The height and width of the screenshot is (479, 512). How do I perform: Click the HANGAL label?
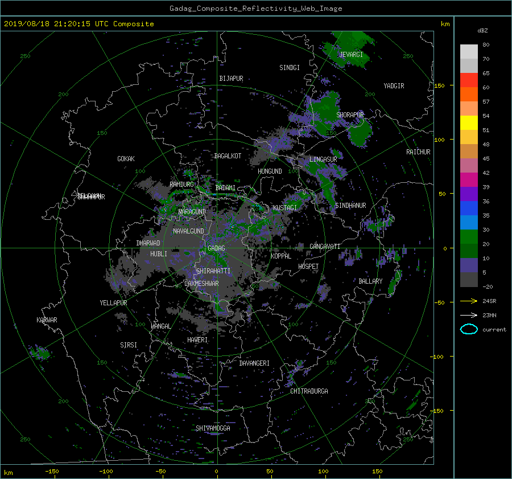[x=161, y=326]
